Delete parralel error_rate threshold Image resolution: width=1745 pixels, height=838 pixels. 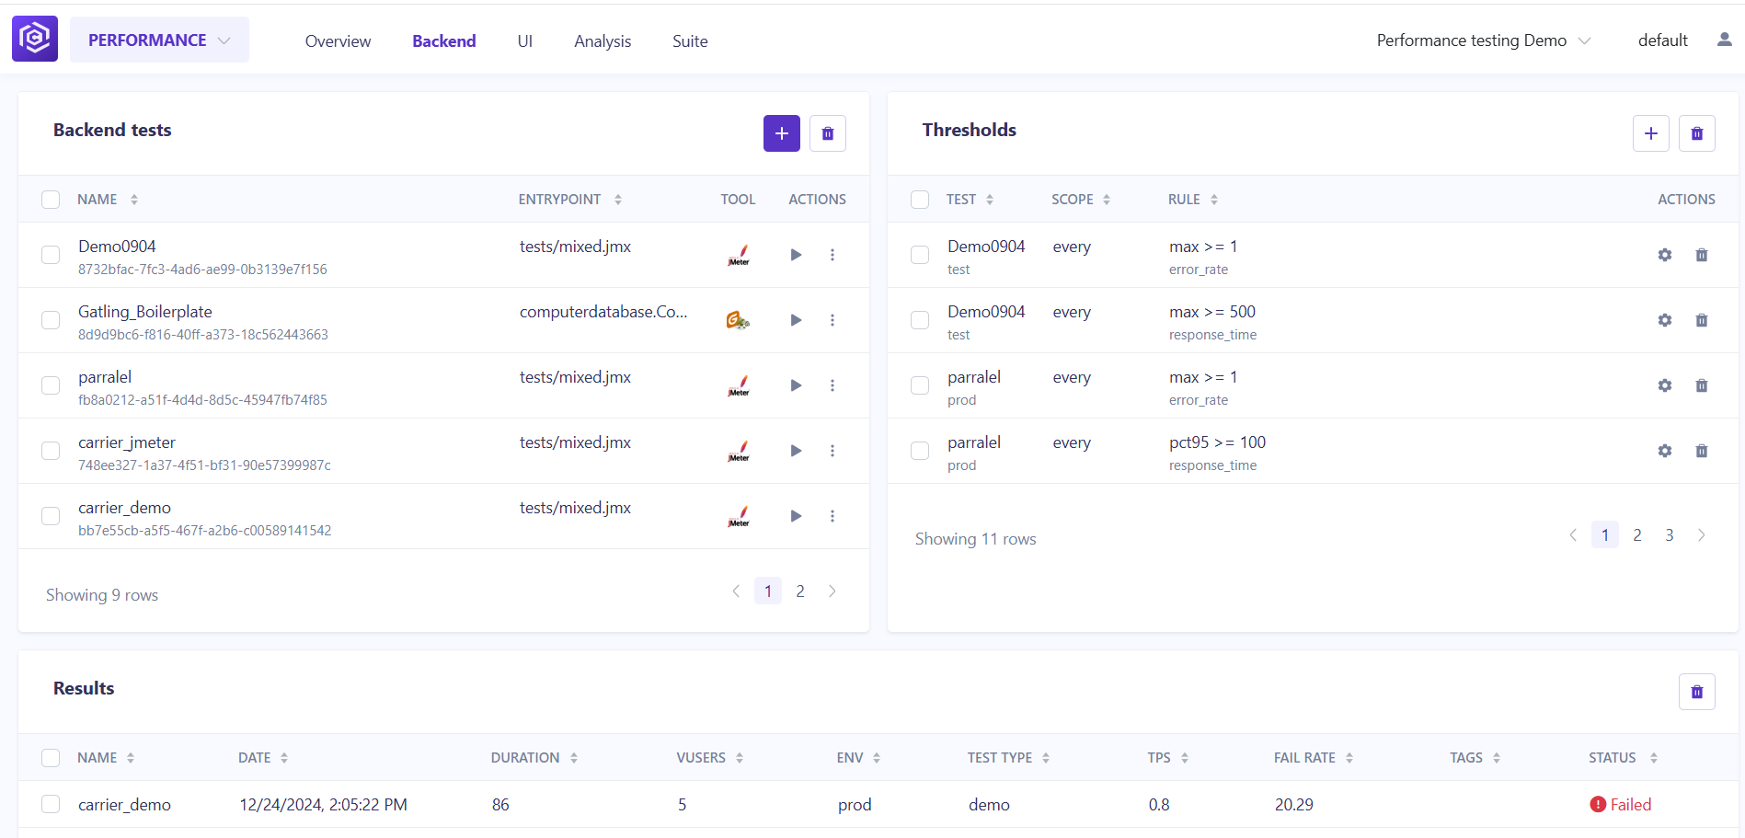1701,385
